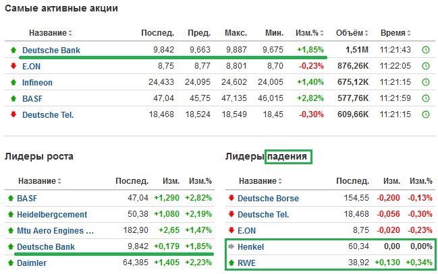
Task: Click green up arrow beside Infineon
Action: click(x=13, y=82)
